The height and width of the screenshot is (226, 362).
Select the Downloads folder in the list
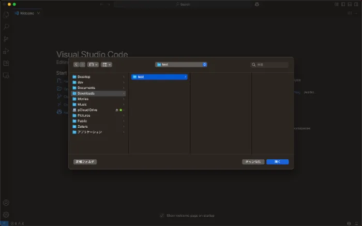(86, 94)
